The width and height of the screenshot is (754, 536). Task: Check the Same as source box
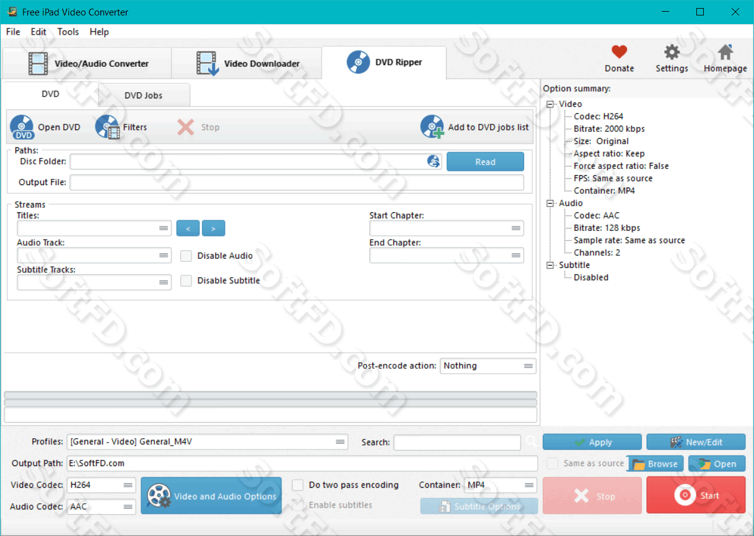click(553, 463)
